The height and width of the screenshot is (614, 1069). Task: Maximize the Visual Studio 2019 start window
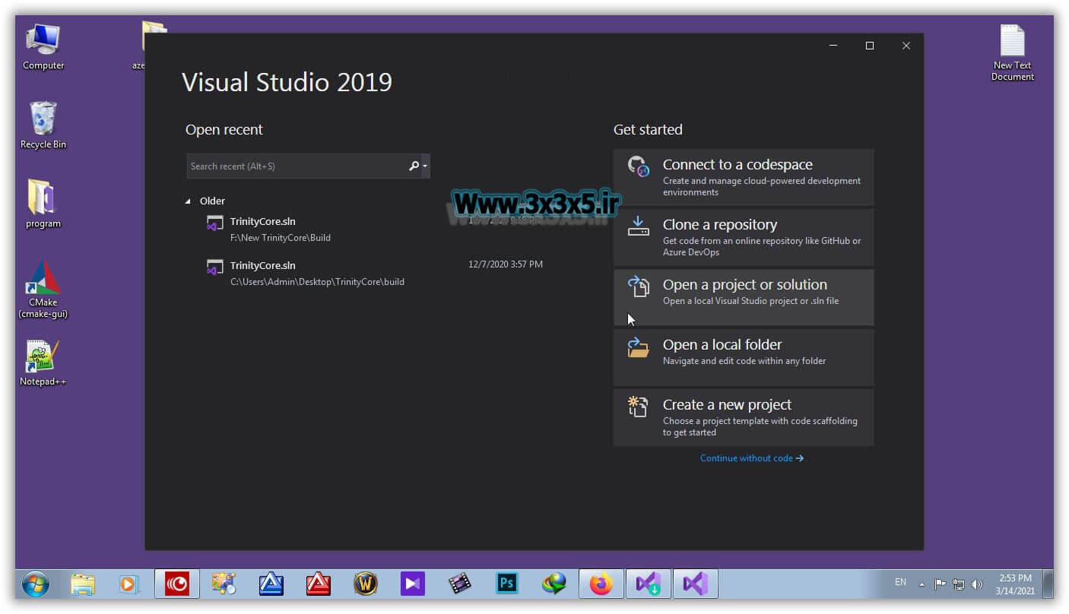point(870,46)
